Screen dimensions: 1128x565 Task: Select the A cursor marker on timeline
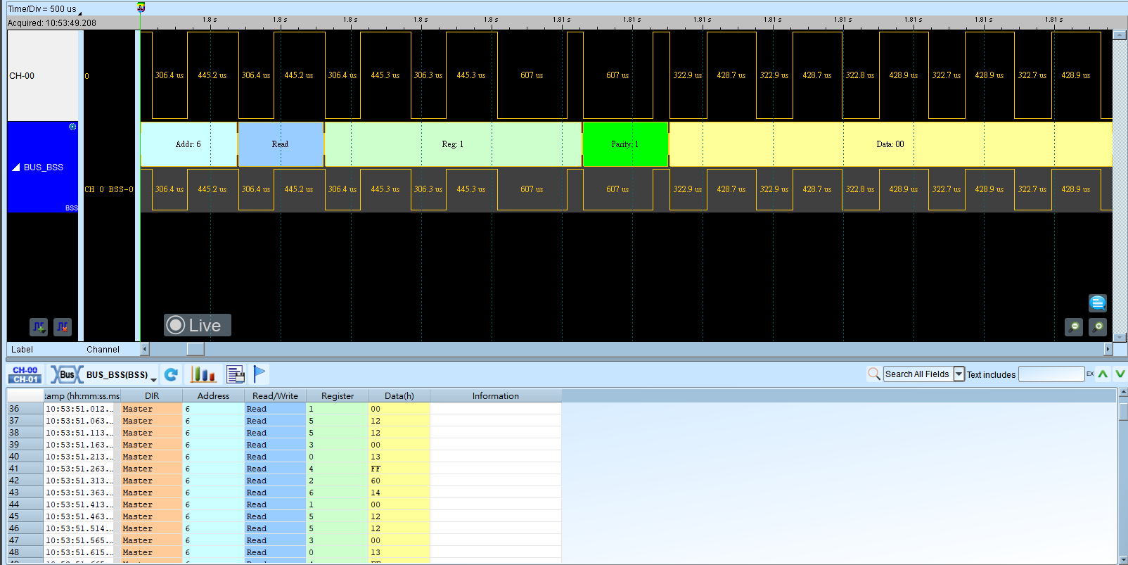pyautogui.click(x=141, y=7)
